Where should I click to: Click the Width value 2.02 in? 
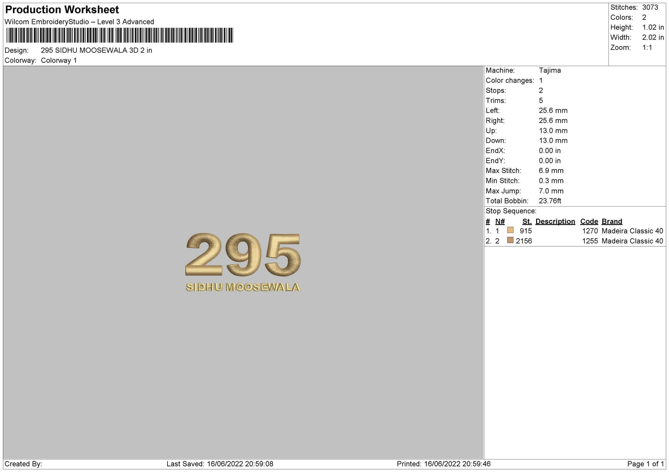[653, 38]
